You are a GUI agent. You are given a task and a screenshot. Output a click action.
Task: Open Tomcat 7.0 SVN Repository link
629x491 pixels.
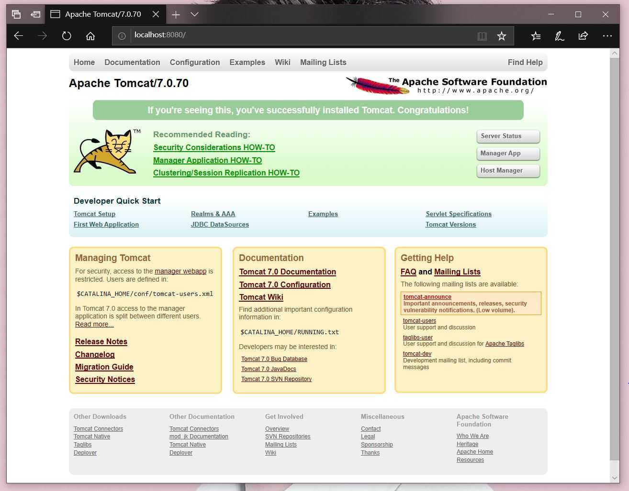(276, 379)
